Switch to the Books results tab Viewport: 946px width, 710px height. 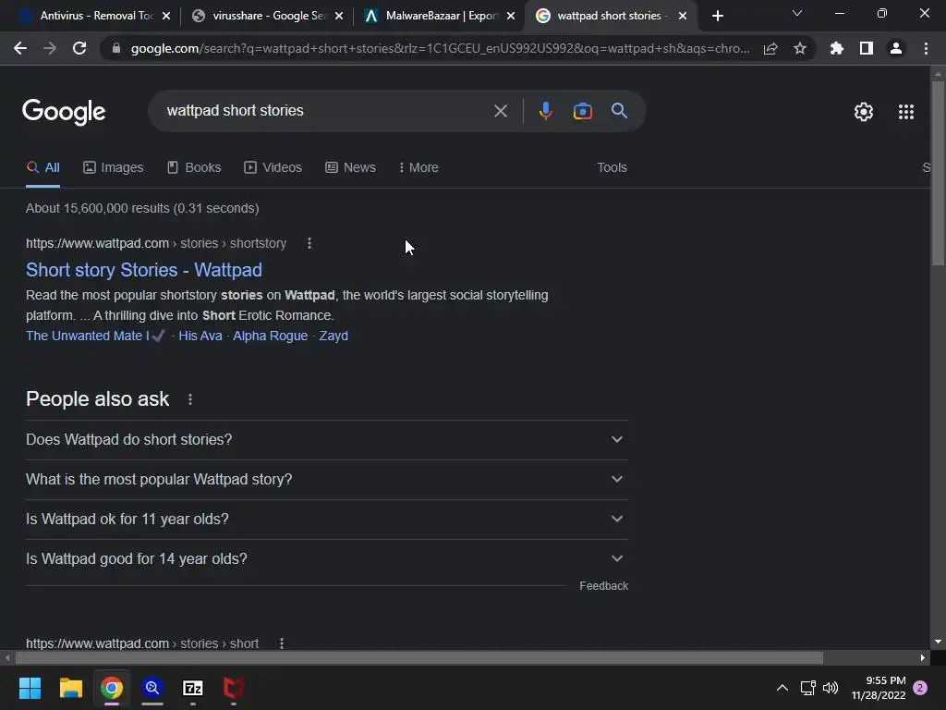tap(194, 168)
